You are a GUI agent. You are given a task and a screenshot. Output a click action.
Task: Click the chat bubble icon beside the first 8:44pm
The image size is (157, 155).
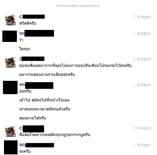(x=134, y=85)
